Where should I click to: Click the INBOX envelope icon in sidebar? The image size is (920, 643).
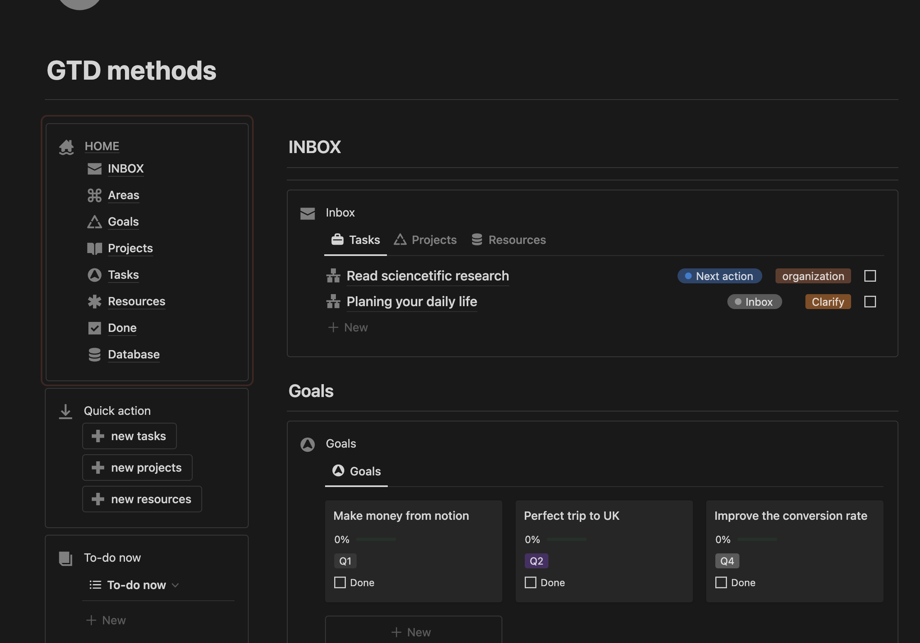[95, 169]
